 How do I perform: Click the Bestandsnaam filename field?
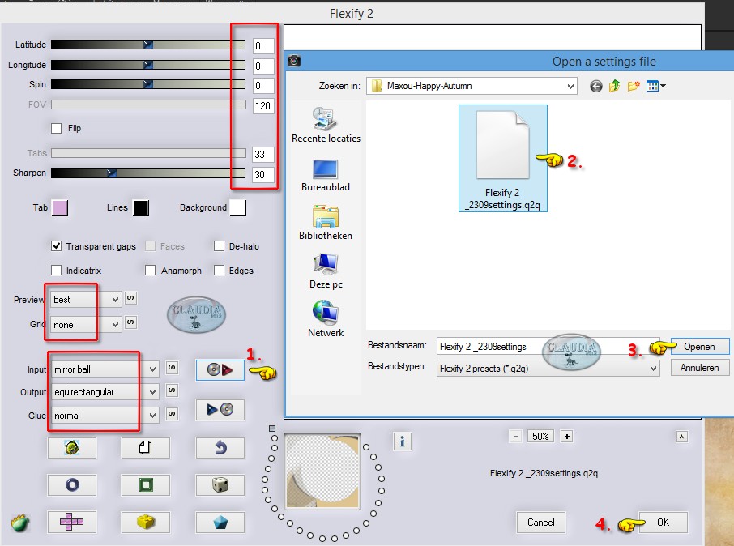click(548, 347)
